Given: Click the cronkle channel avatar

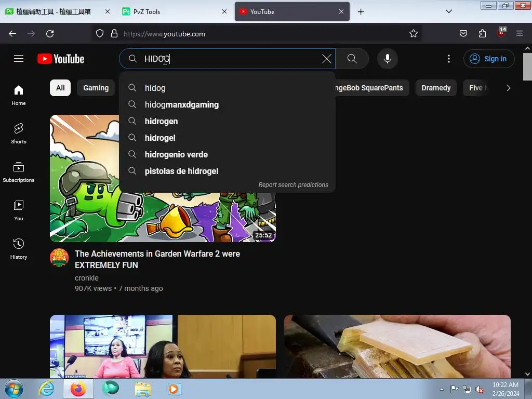Looking at the screenshot, I should point(59,258).
